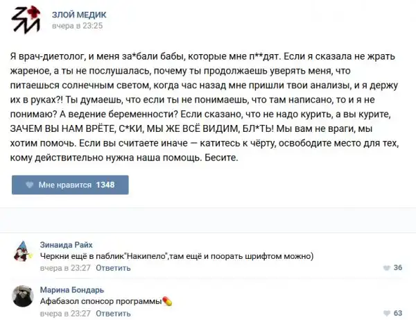Like Зинаида Райх's comment with the heart icon
The height and width of the screenshot is (320, 416).
tap(385, 267)
